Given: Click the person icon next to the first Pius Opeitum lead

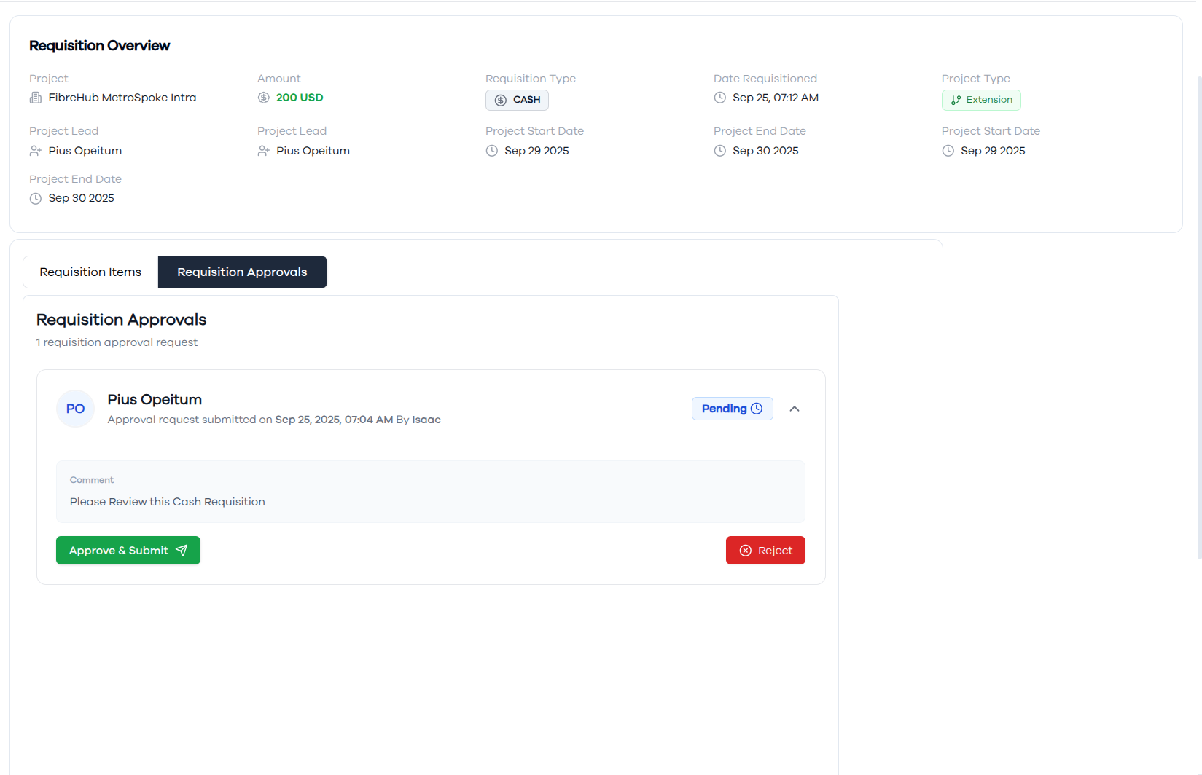Looking at the screenshot, I should pos(35,151).
